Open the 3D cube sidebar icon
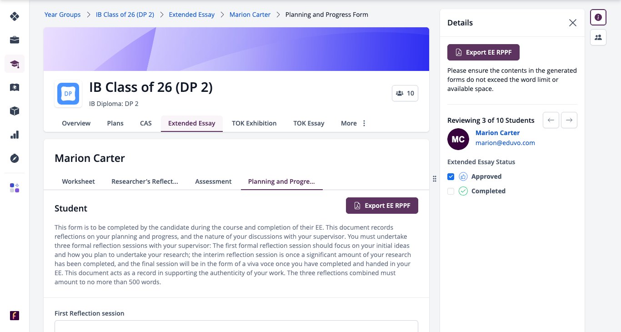Viewport: 621px width, 332px height. click(15, 111)
